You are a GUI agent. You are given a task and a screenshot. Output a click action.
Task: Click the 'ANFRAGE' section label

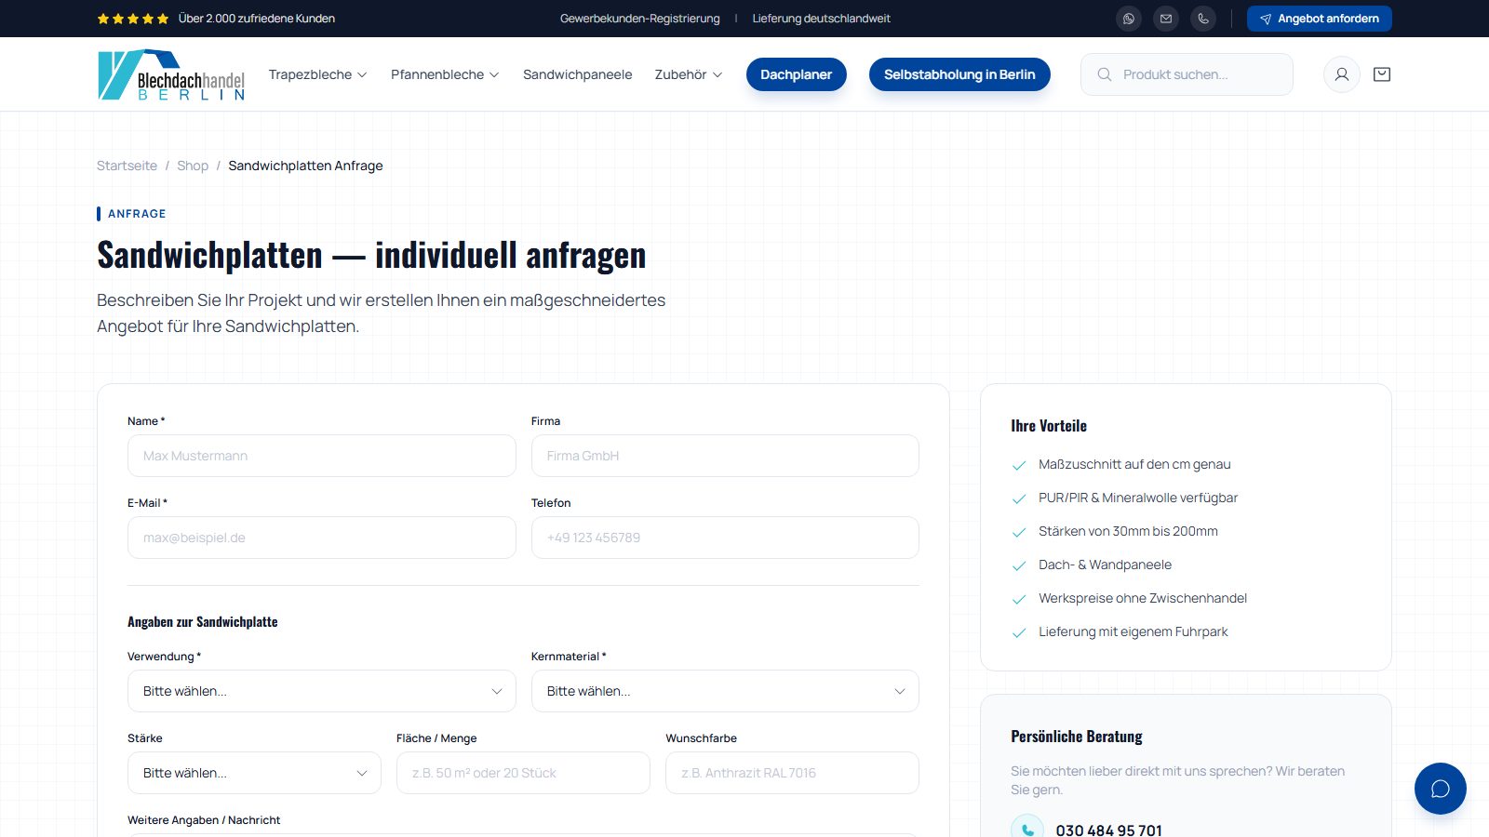pyautogui.click(x=137, y=214)
